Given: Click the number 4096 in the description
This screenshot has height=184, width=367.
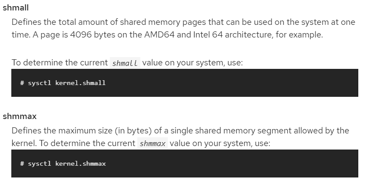Looking at the screenshot, I should point(81,34).
